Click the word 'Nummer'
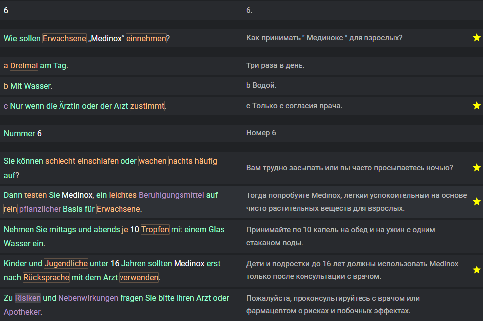 point(19,133)
